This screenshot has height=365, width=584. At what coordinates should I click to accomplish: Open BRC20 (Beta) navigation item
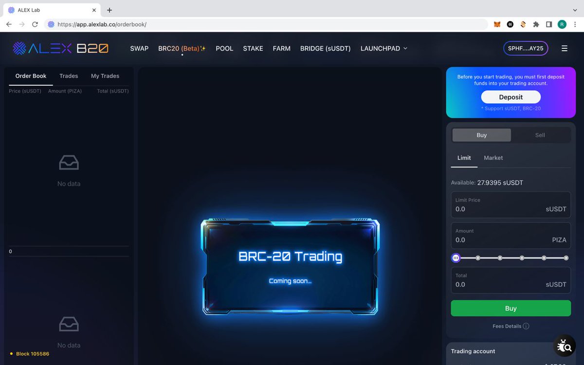182,48
